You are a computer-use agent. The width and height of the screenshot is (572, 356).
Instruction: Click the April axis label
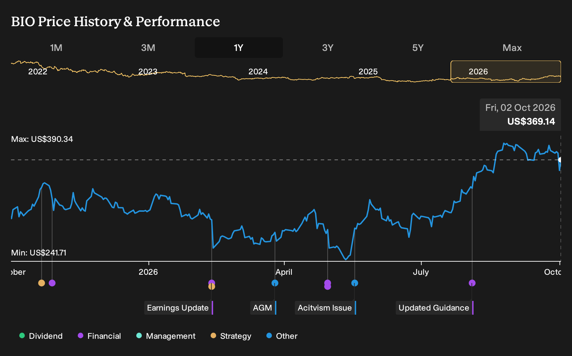coord(284,272)
